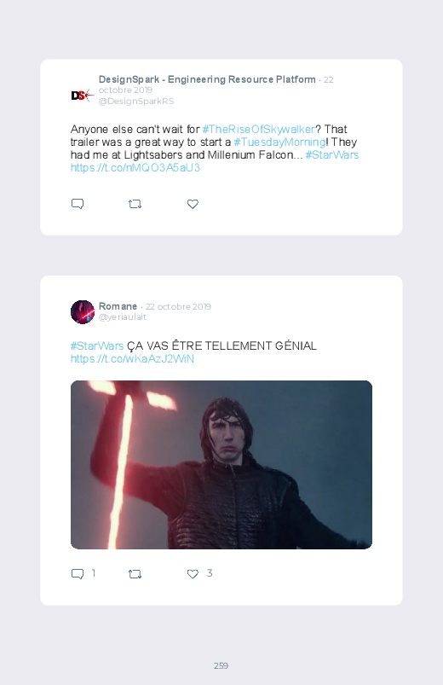Click the Romane display name
This screenshot has height=685, width=443.
click(118, 306)
